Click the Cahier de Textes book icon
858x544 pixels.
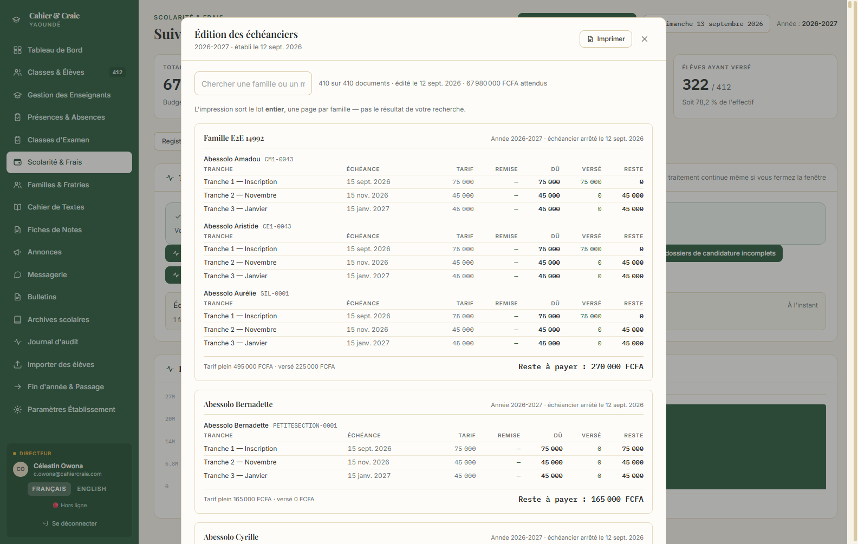coord(17,207)
